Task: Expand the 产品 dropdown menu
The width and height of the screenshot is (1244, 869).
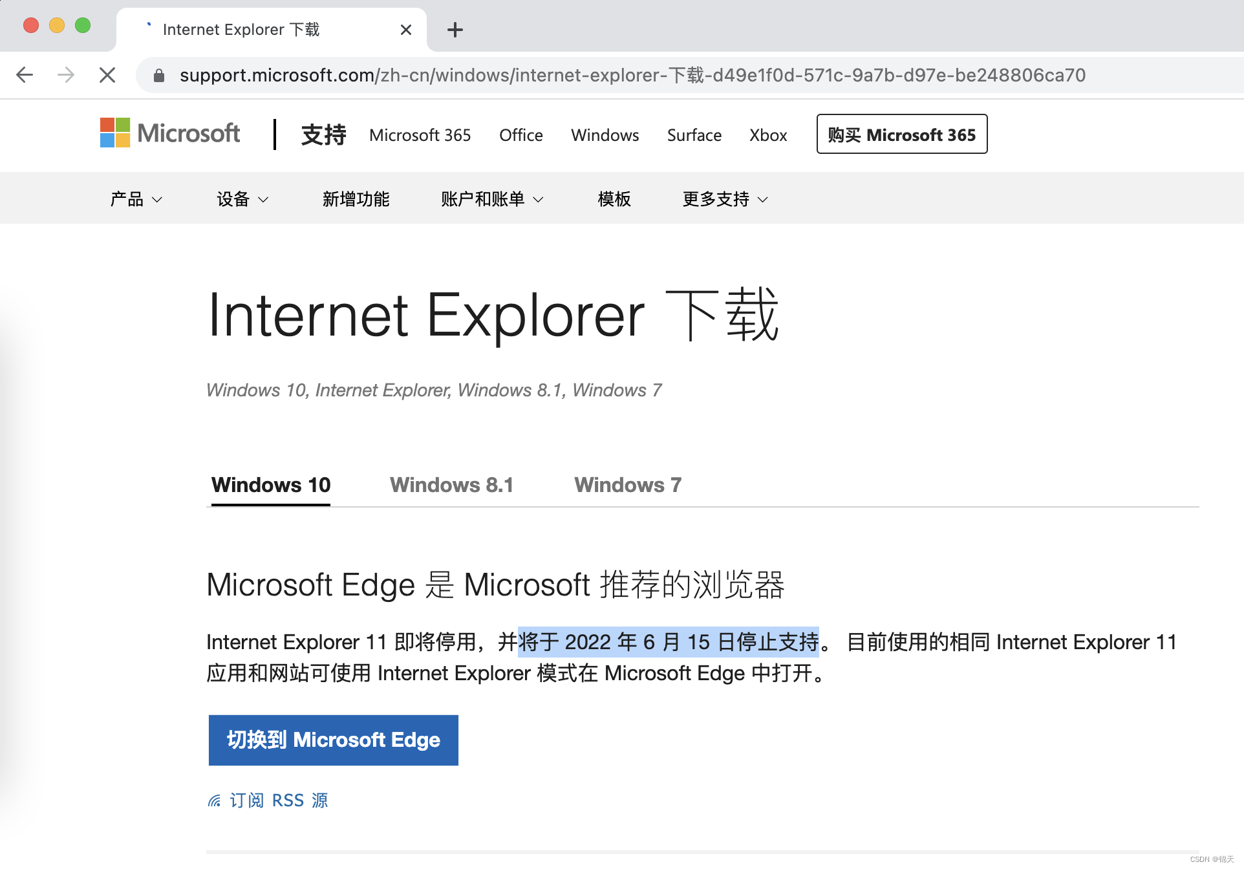Action: tap(136, 199)
